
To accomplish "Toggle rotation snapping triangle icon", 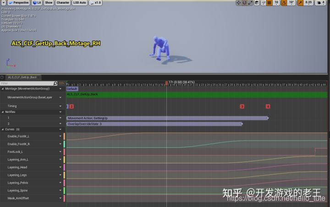I will [x=284, y=3].
